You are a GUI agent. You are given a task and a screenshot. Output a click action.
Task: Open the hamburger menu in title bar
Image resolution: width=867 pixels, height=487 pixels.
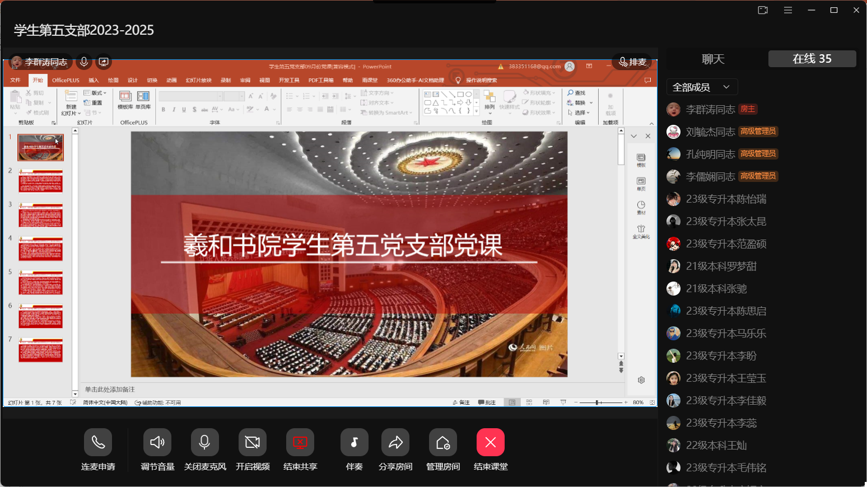click(x=788, y=10)
